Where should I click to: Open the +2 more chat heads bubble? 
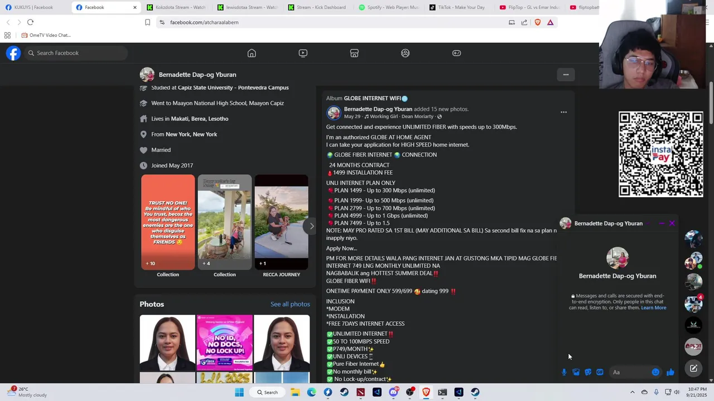coord(693,346)
